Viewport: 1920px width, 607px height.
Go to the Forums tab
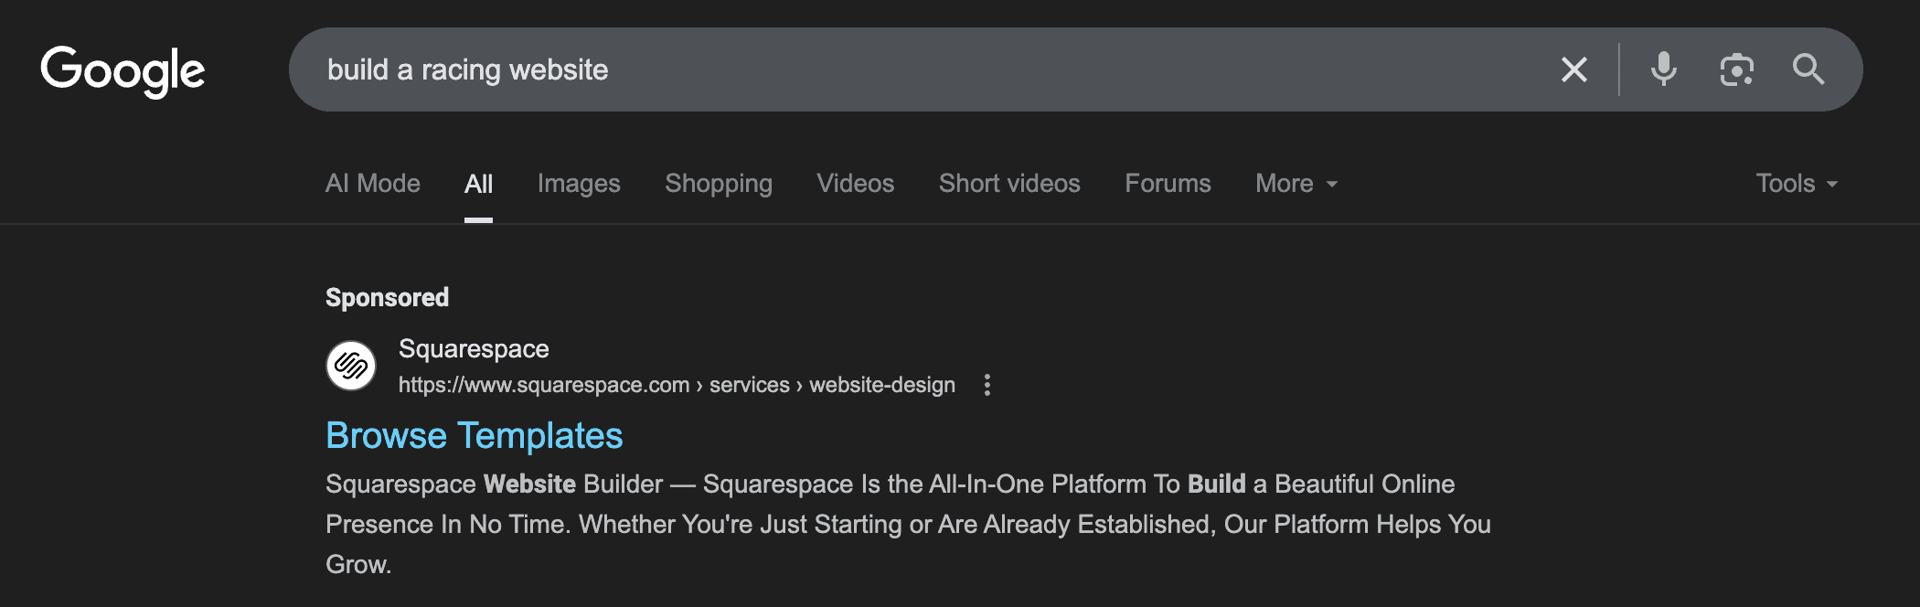1168,184
